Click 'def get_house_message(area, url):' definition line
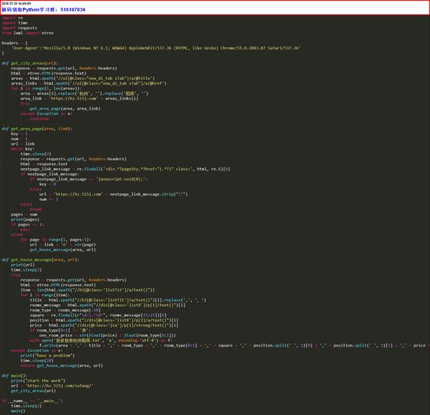 click(40, 260)
